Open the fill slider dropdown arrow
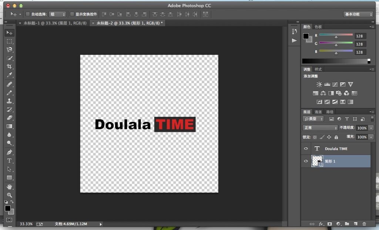 point(371,137)
